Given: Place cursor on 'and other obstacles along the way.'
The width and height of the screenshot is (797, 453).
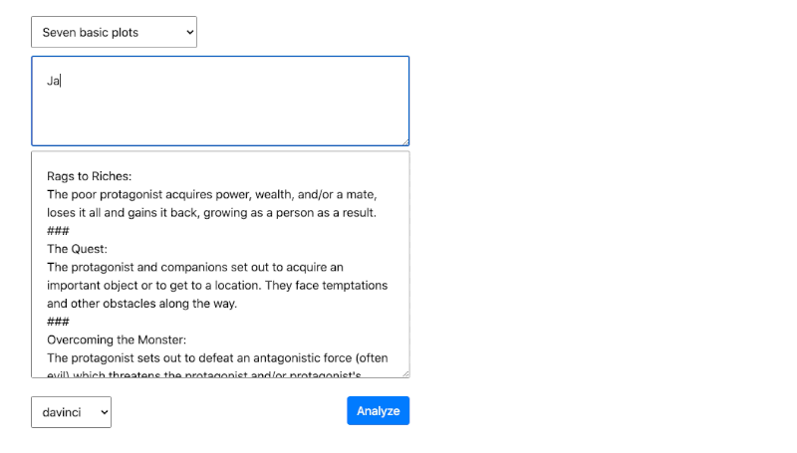Looking at the screenshot, I should (141, 304).
